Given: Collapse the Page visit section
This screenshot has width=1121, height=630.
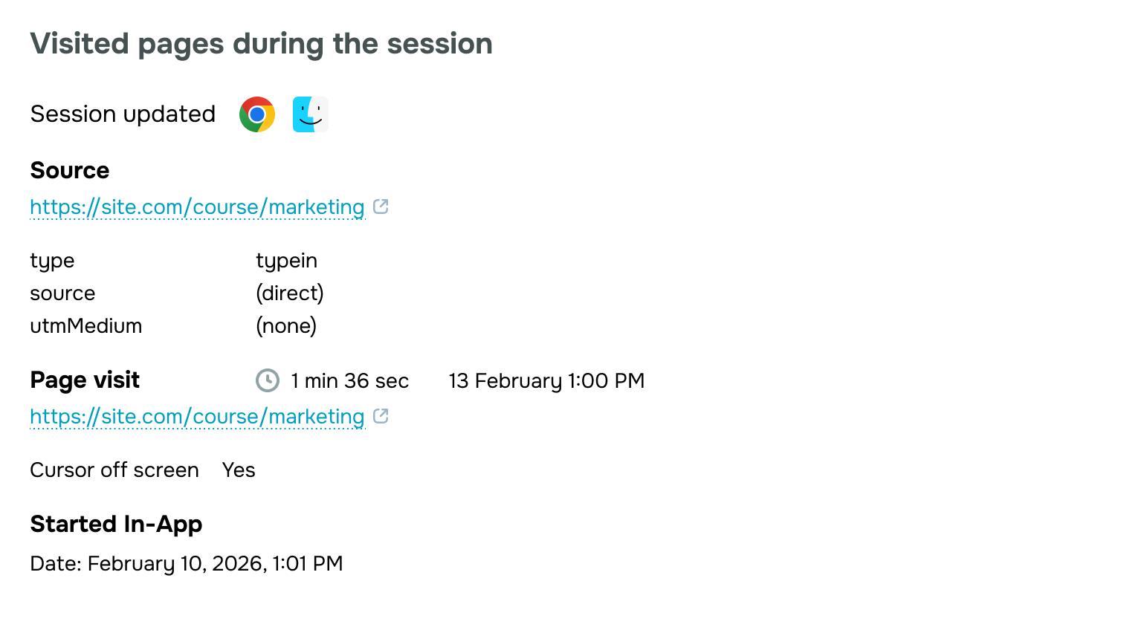Looking at the screenshot, I should [x=84, y=380].
